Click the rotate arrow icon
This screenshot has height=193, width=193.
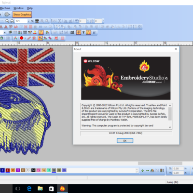point(77,21)
